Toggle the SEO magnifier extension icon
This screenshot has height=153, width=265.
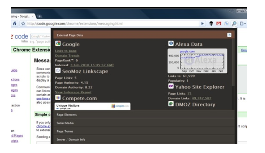(x=234, y=24)
